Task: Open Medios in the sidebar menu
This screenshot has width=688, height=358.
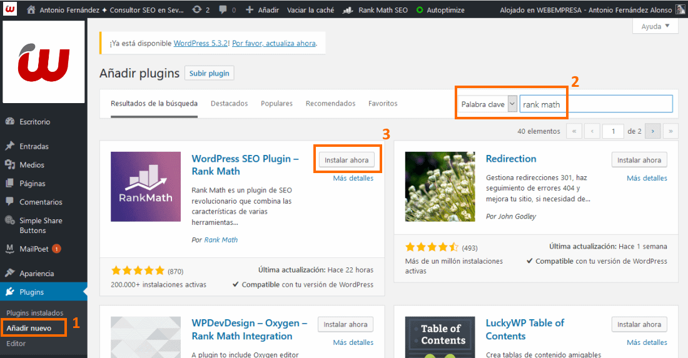Action: (x=32, y=165)
